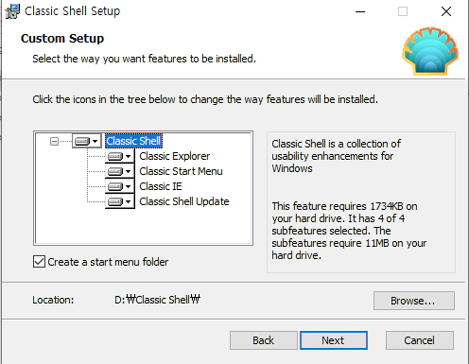This screenshot has width=469, height=364.
Task: Select the Classic Start Menu tree item
Action: coord(181,171)
